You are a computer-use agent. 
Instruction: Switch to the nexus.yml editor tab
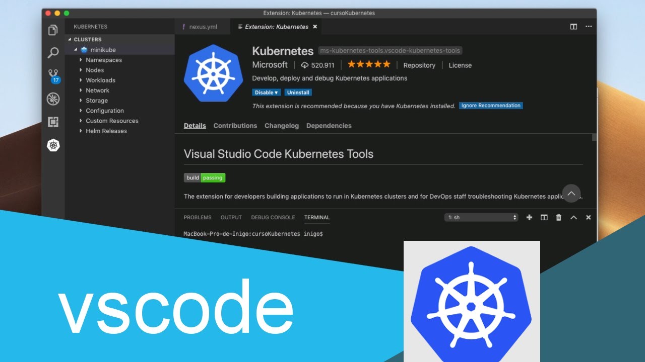pyautogui.click(x=202, y=27)
